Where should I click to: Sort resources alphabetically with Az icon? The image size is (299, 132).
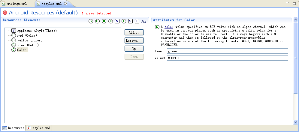[143, 21]
